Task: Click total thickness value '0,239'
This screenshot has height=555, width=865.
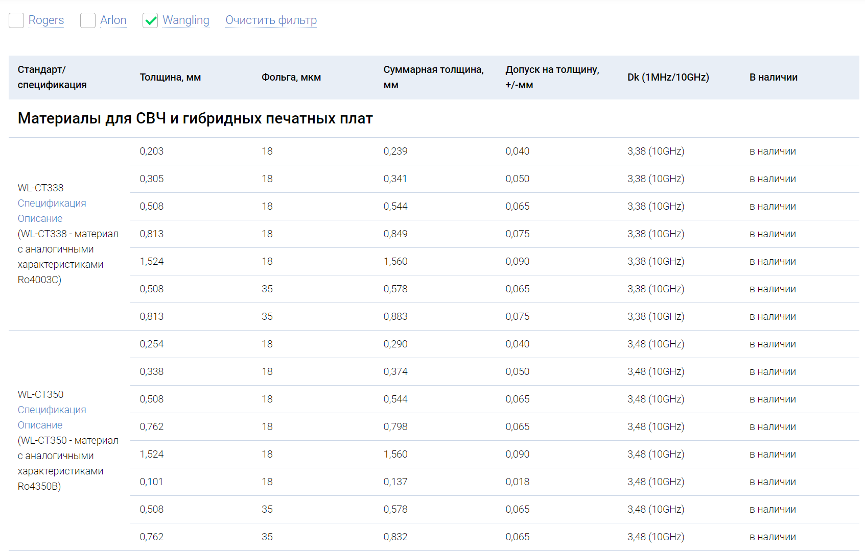Action: tap(395, 151)
